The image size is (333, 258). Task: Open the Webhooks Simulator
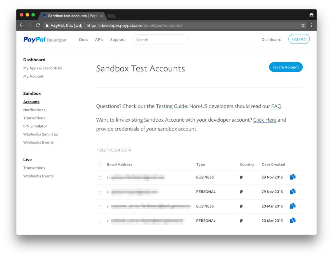(41, 134)
